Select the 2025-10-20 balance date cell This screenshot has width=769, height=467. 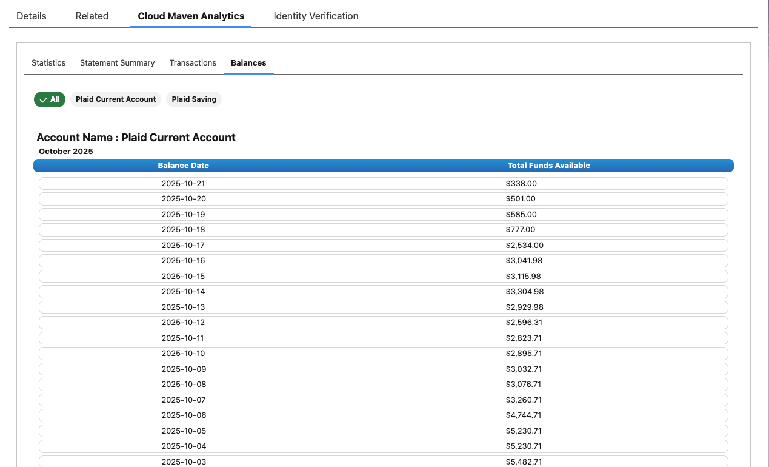183,199
